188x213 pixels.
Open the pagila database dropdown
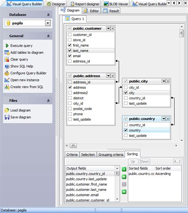click(48, 23)
